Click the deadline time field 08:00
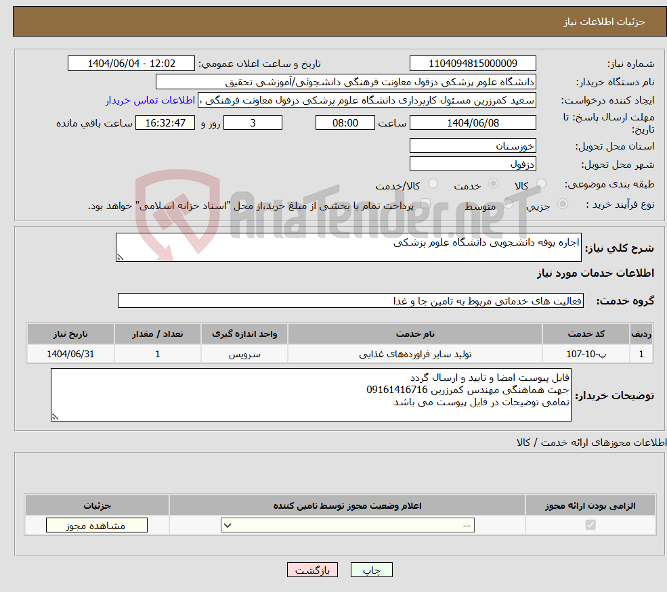 [345, 123]
